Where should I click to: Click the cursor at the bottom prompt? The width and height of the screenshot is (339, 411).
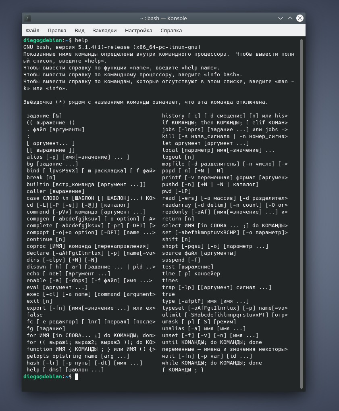[77, 377]
